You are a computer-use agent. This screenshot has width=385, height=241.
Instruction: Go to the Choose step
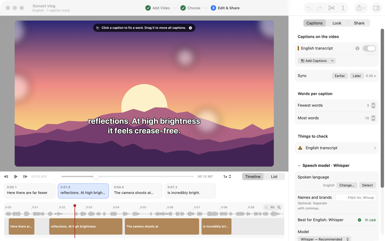[x=190, y=8]
